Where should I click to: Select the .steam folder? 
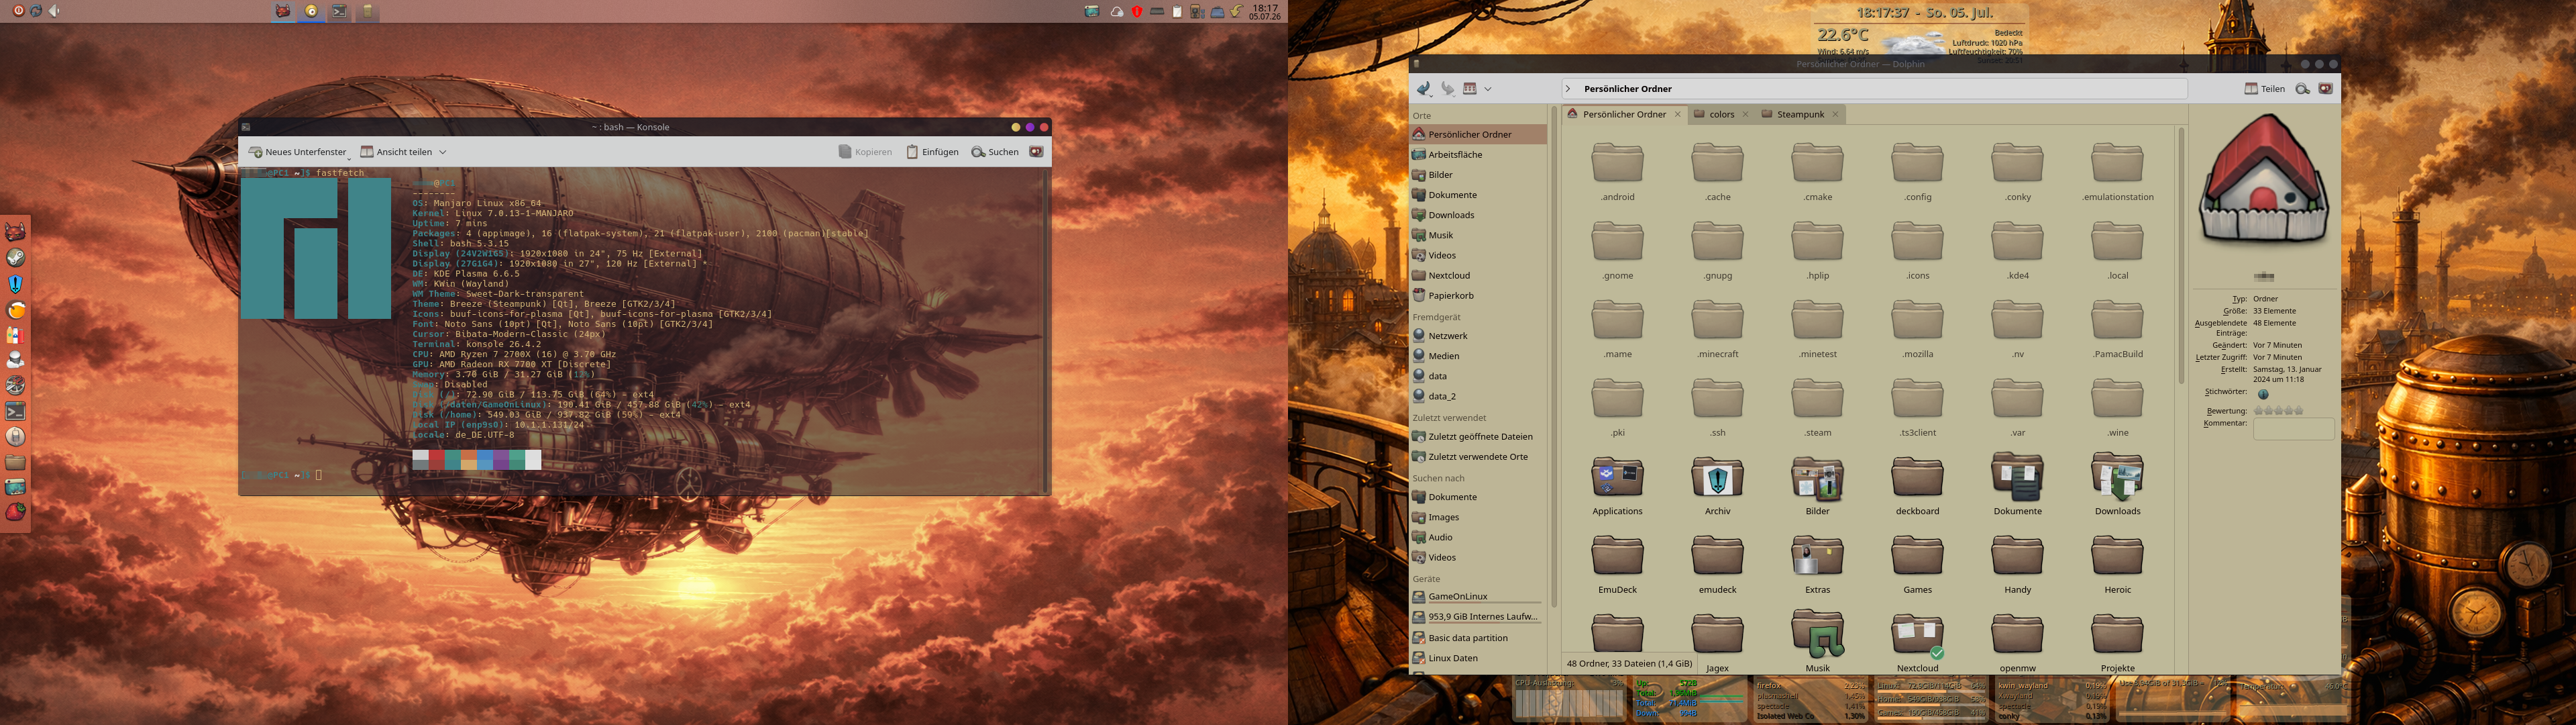click(1817, 407)
